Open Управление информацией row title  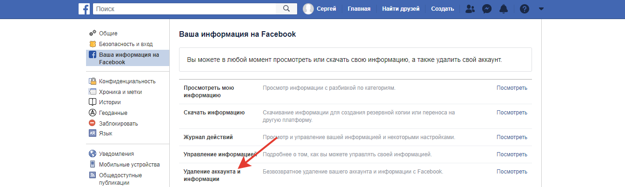(x=220, y=154)
